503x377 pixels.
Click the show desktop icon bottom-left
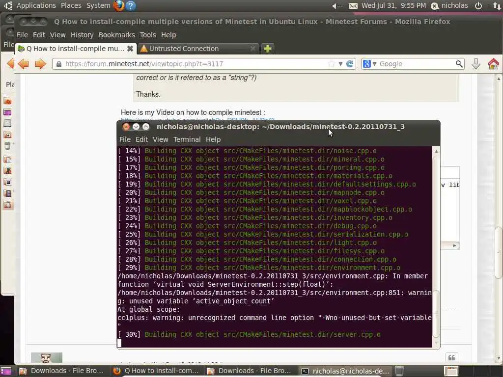click(x=6, y=371)
